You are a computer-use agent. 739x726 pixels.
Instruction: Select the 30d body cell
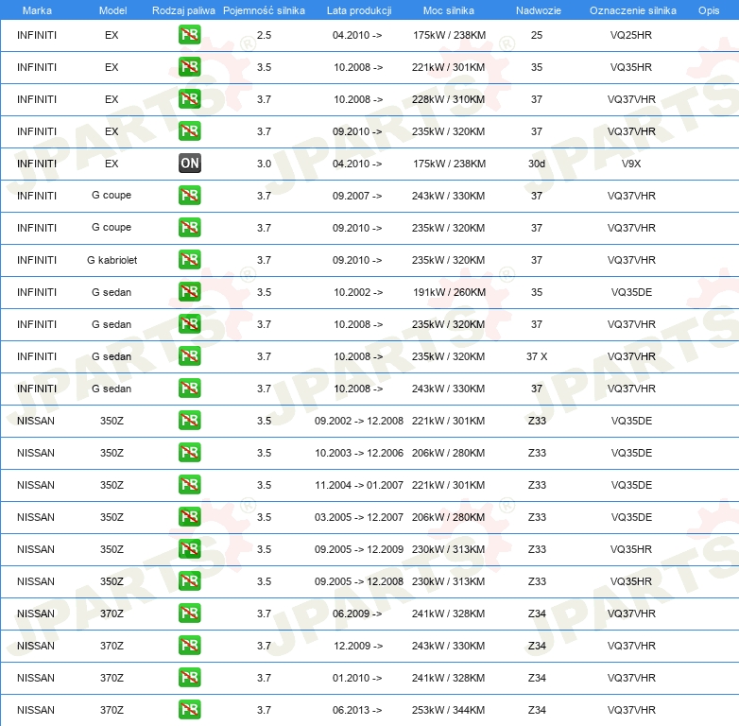(x=537, y=164)
